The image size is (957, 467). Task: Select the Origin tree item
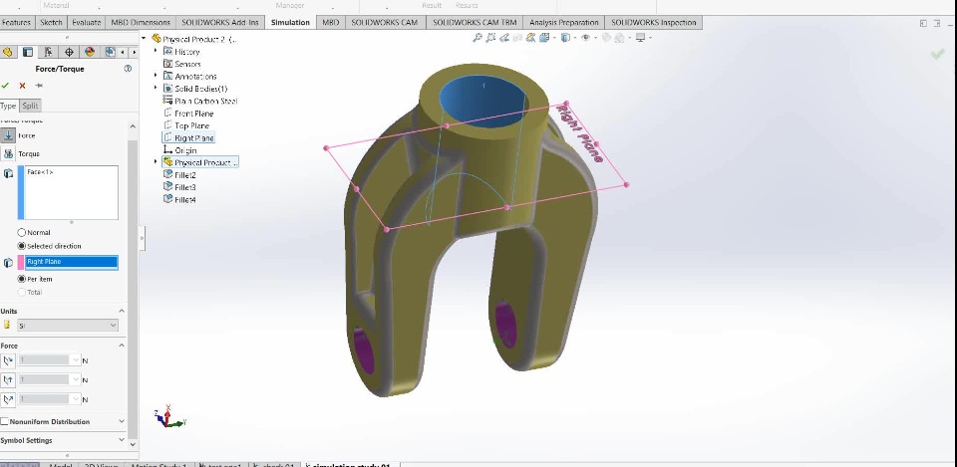coord(179,150)
